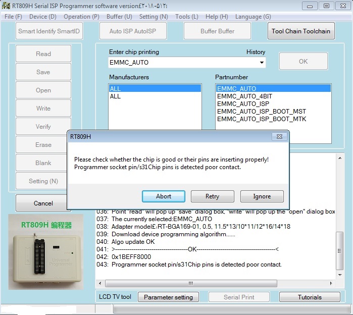Open the File (F) menu
Viewport: 353px width, 315px height.
click(13, 17)
